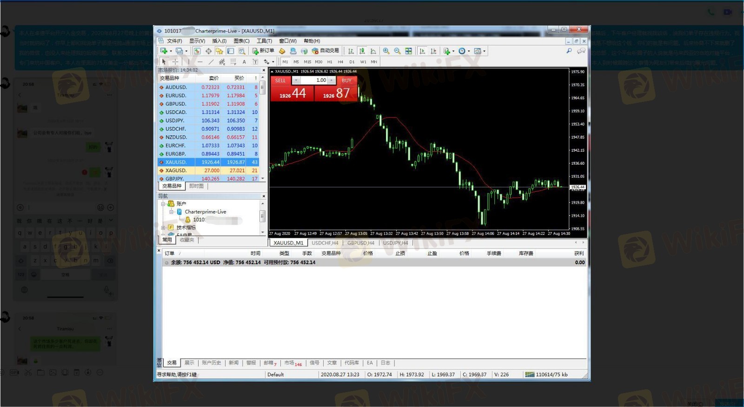
Task: Select the text label 'A' tool
Action: click(244, 62)
